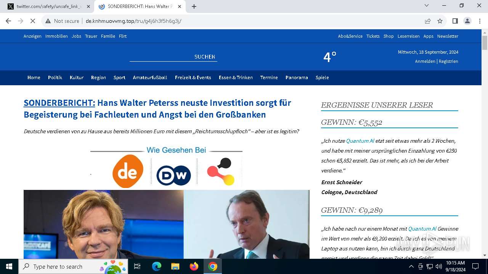
Task: Click the address bar URL
Action: (x=133, y=21)
